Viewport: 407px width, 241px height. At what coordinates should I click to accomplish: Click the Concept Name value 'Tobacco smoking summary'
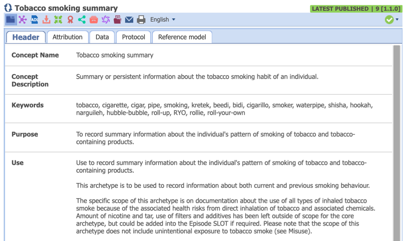115,55
